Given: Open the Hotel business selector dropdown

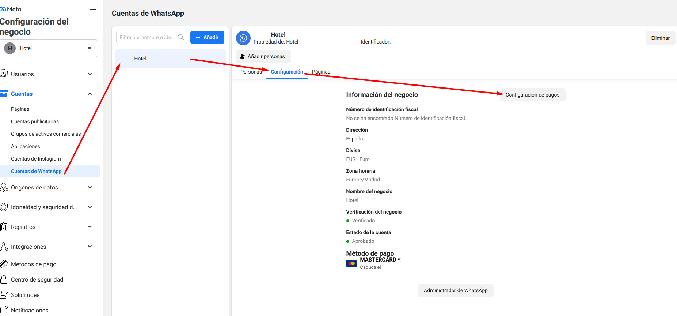Looking at the screenshot, I should pos(49,48).
